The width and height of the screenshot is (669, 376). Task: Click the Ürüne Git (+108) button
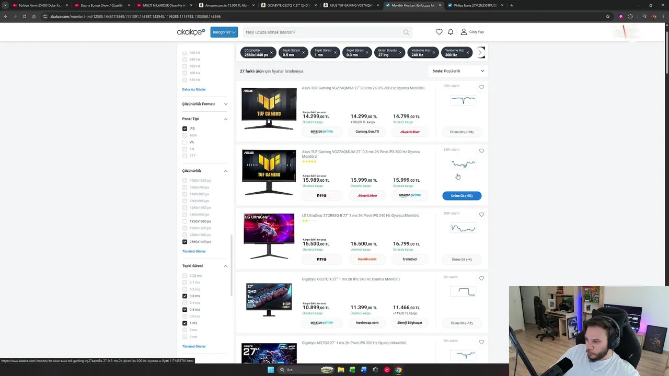coord(462,132)
